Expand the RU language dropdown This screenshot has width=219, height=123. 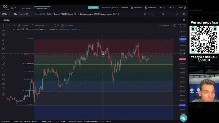162,8
